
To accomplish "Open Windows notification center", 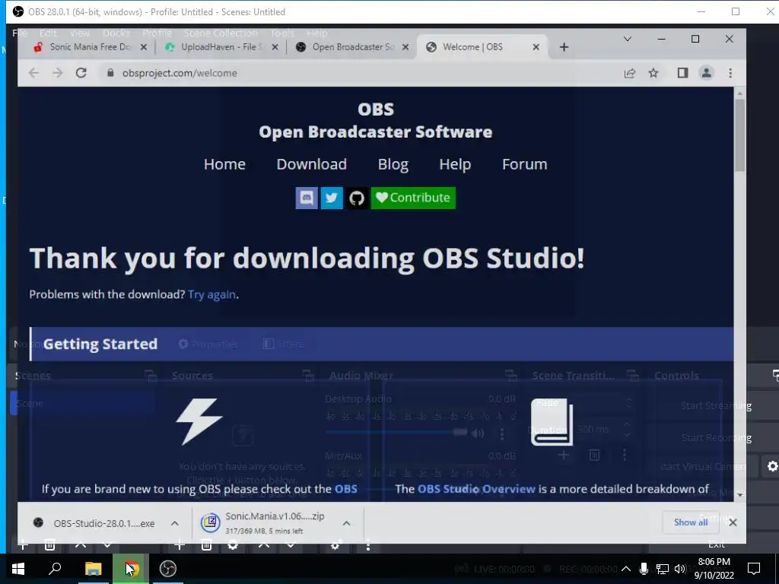I will point(754,569).
